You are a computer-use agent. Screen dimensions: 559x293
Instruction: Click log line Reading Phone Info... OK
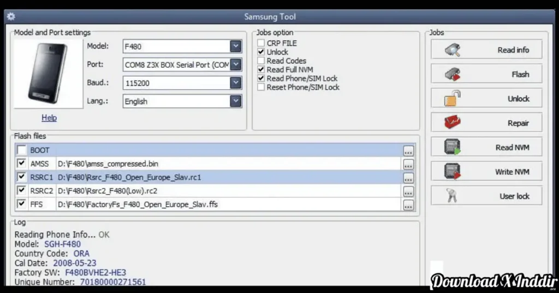[62, 235]
